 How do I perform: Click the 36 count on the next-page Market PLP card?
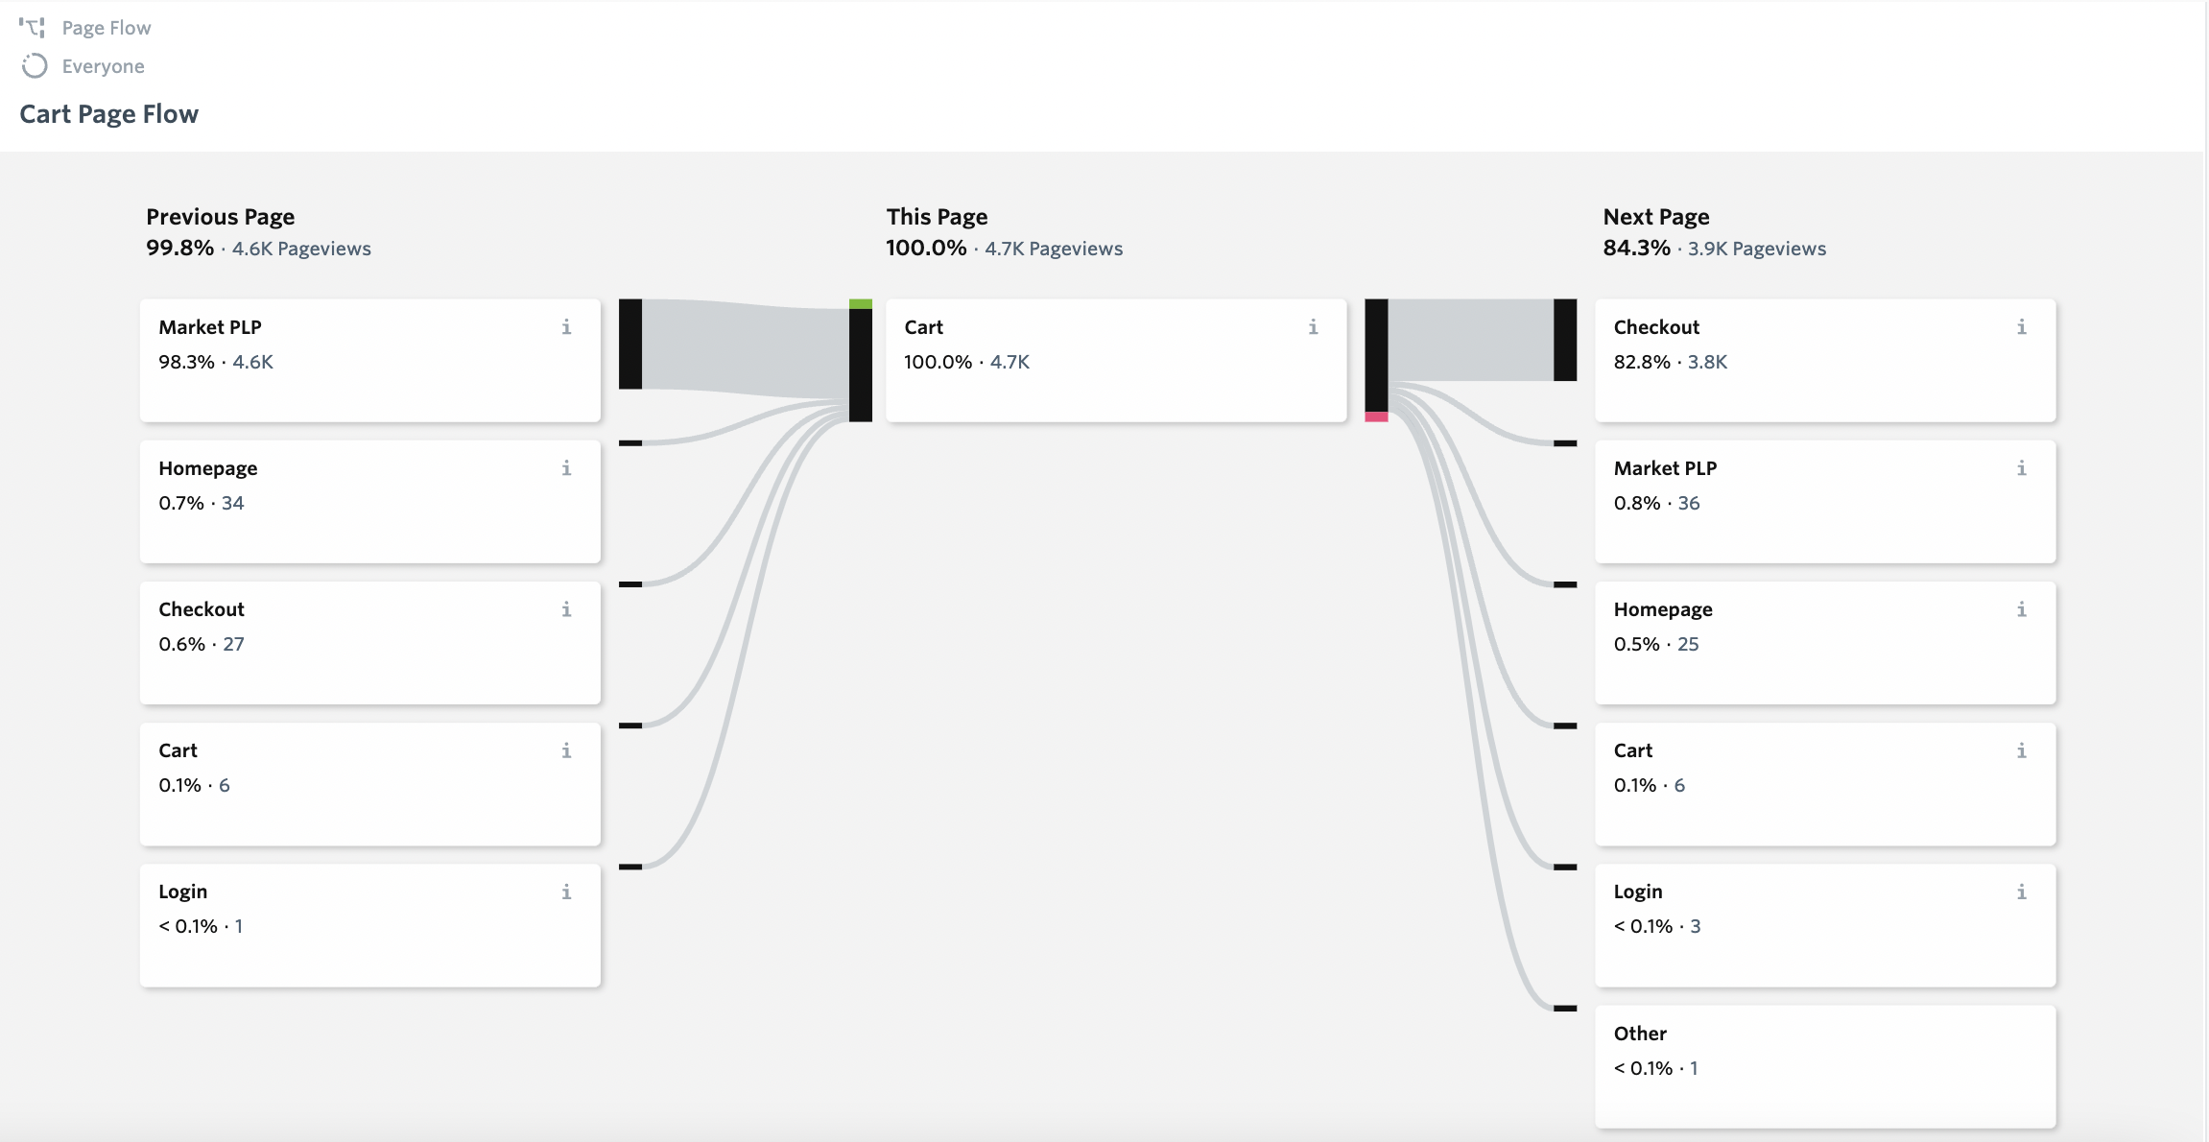pos(1690,502)
